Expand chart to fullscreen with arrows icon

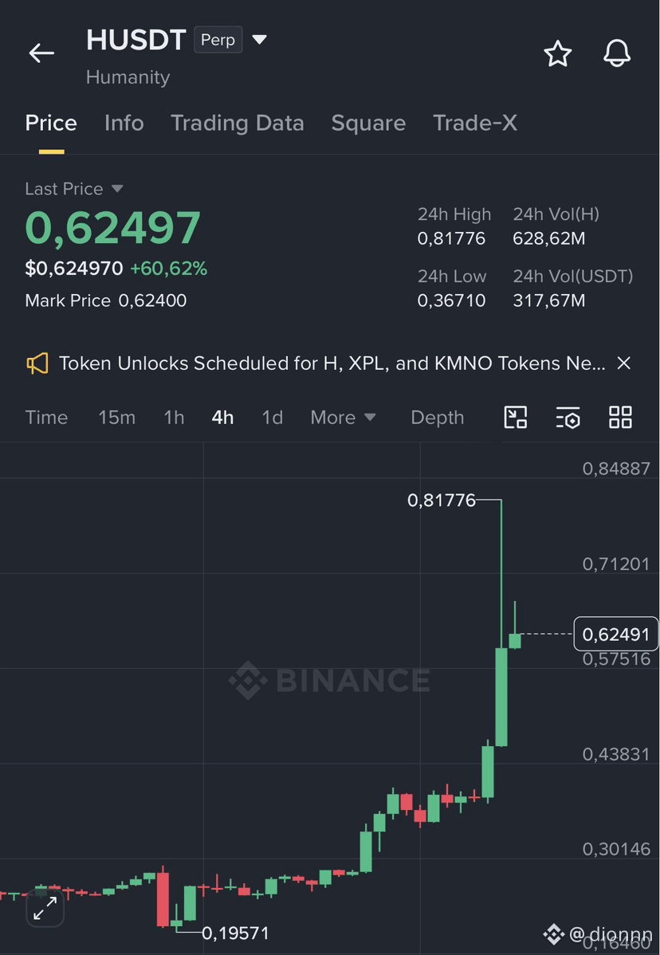[x=45, y=908]
